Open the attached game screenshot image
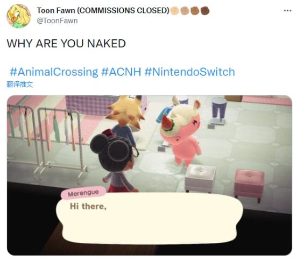296x260 pixels. pos(149,175)
